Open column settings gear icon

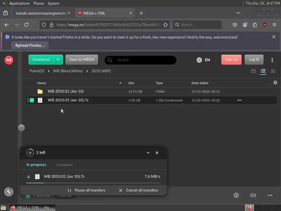click(x=275, y=83)
